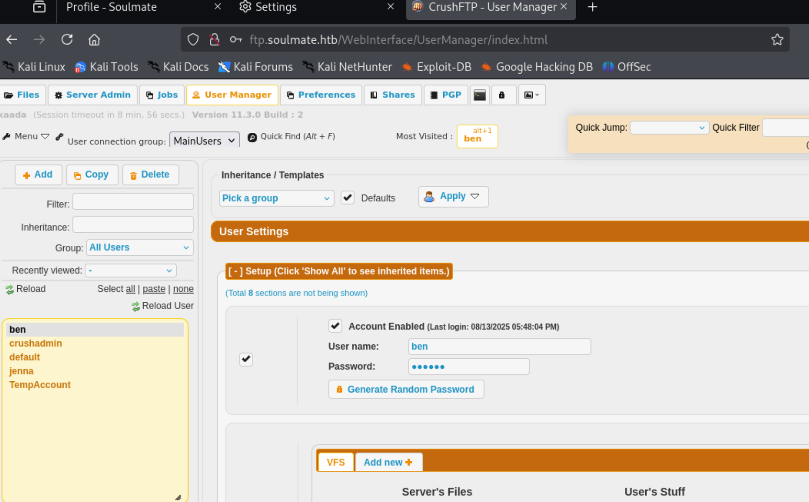809x502 pixels.
Task: Click the Quick Find search icon
Action: click(x=252, y=137)
